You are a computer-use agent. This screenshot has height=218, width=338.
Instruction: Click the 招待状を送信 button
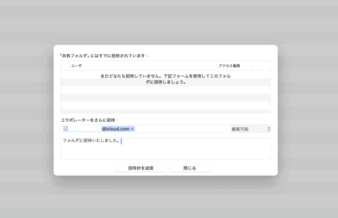pyautogui.click(x=141, y=168)
